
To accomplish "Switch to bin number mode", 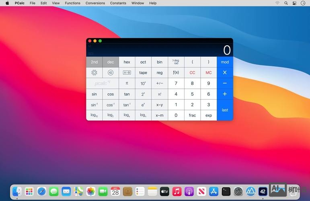I will coord(160,62).
